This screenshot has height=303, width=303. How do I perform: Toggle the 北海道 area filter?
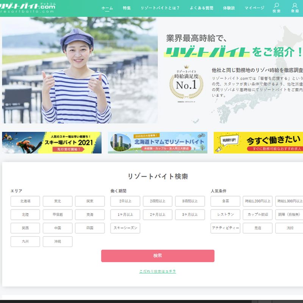click(x=25, y=201)
